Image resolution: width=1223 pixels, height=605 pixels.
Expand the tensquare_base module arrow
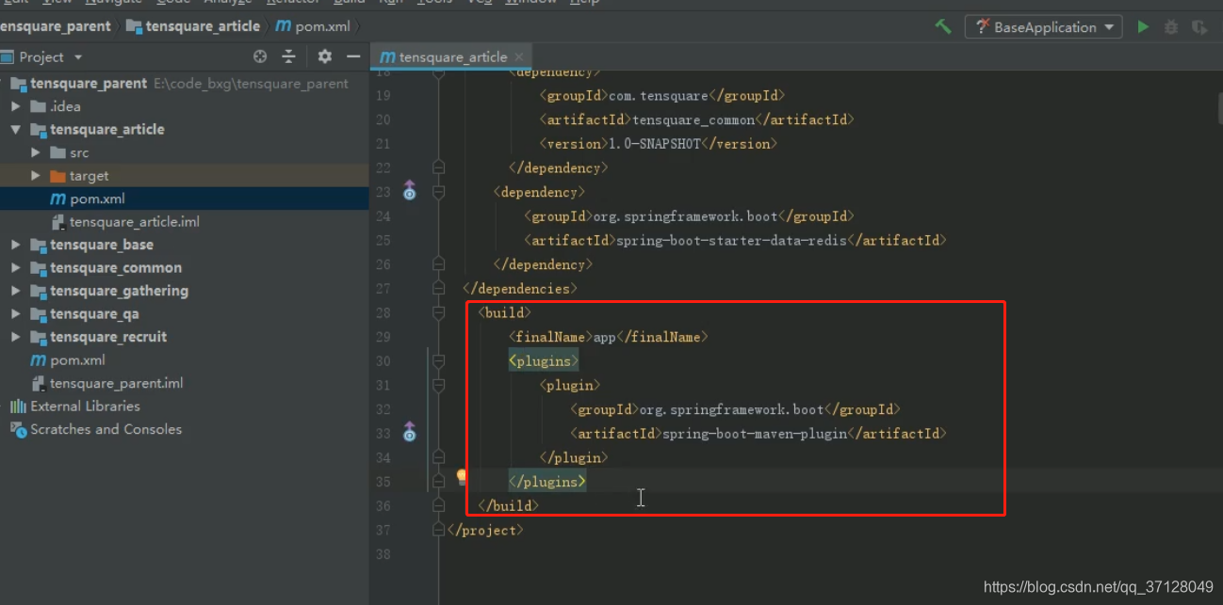tap(16, 245)
